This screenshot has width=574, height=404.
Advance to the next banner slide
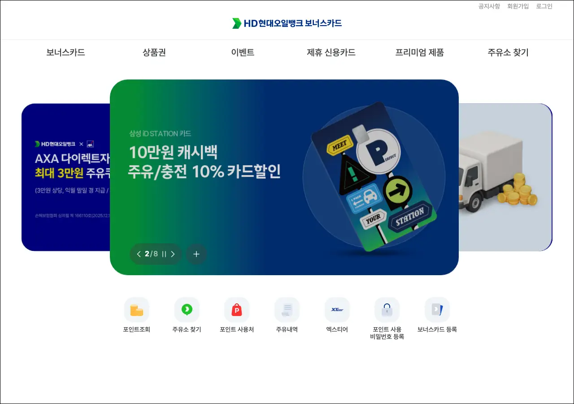[x=173, y=254]
